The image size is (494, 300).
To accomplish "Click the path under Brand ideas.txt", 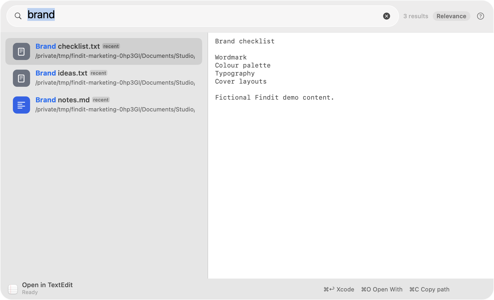I will (115, 82).
